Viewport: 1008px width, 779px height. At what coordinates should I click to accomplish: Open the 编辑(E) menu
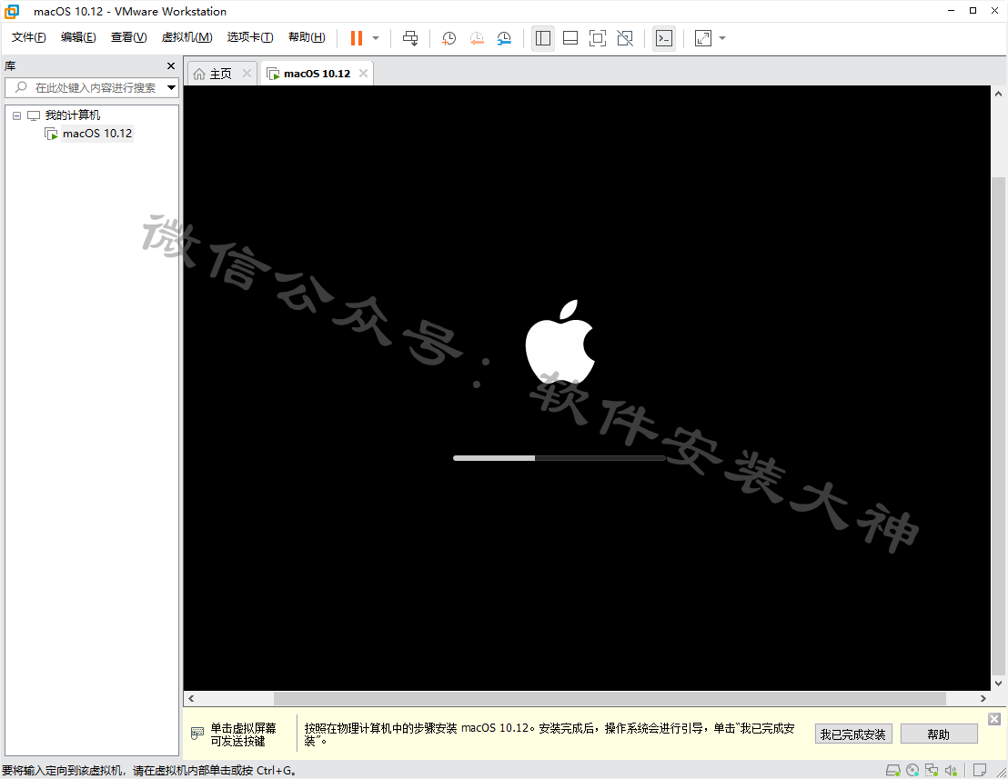pos(78,37)
